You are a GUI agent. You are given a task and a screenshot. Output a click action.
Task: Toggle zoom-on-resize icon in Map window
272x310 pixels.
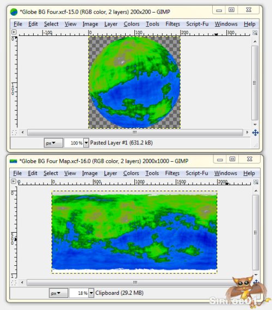[x=256, y=181]
